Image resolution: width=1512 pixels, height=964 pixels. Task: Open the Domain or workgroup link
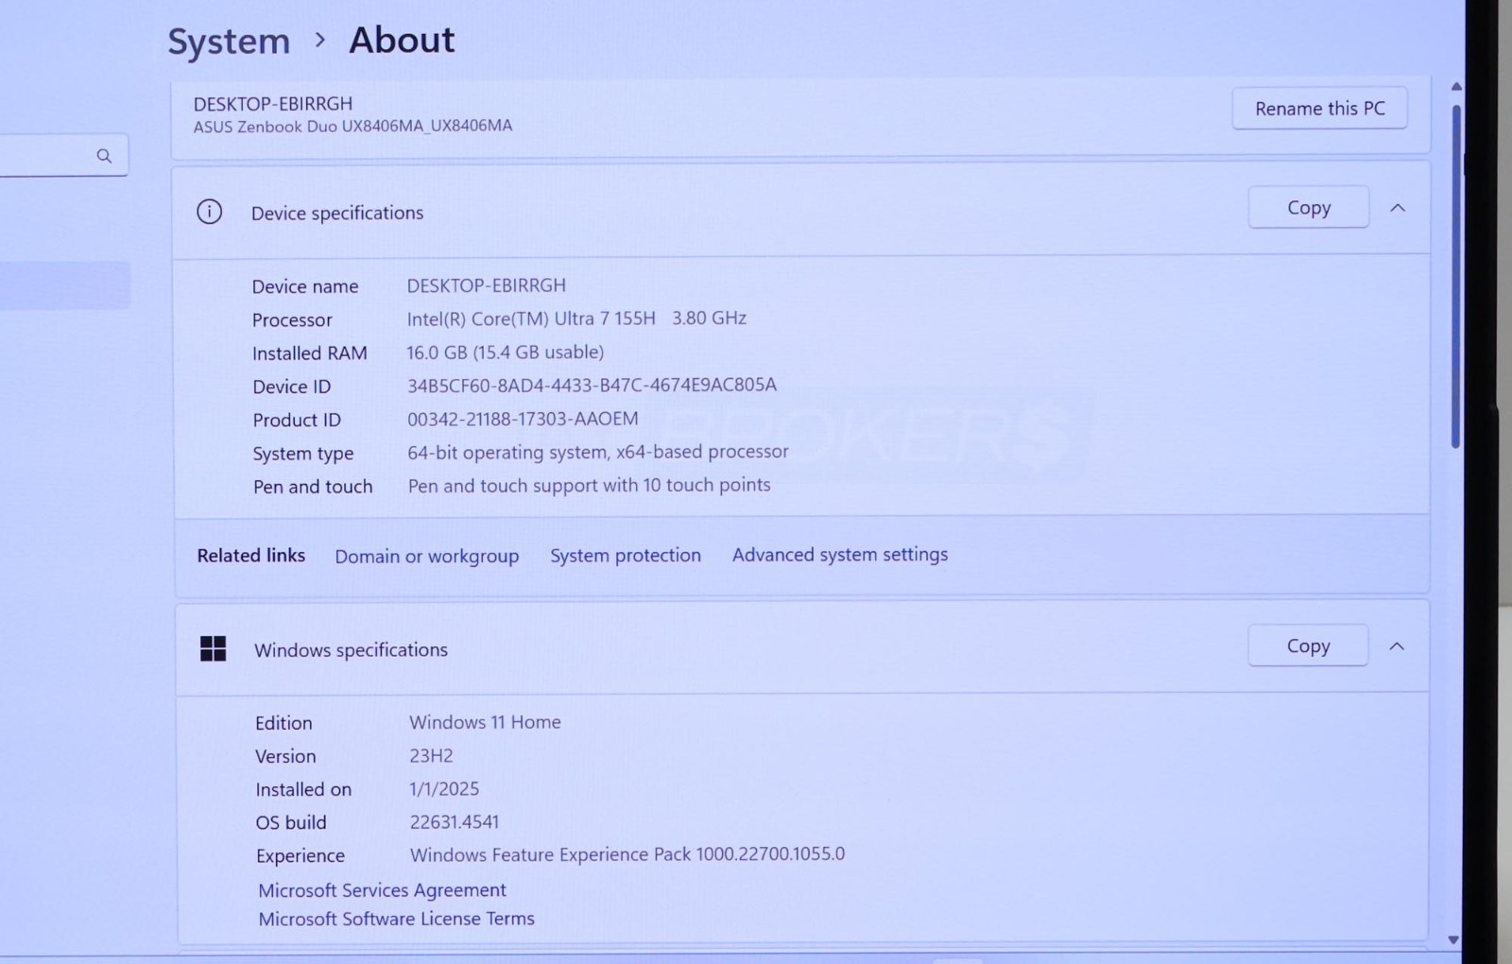click(x=427, y=556)
